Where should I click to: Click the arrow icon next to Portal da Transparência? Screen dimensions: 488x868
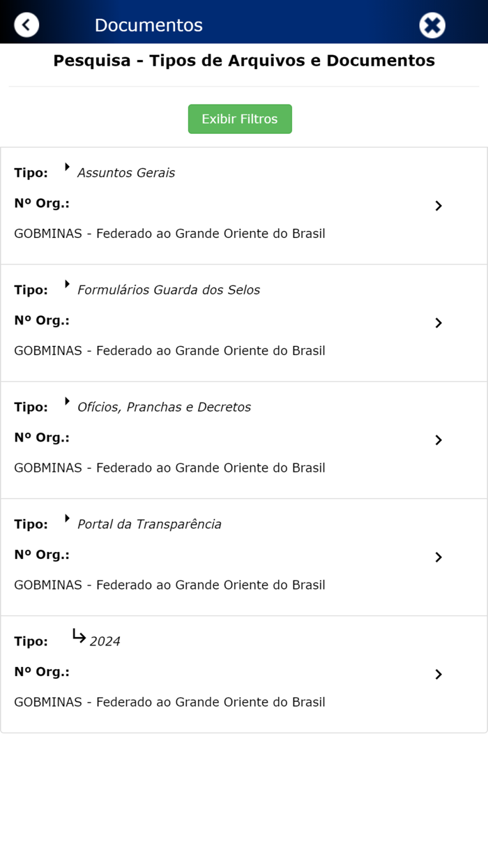pyautogui.click(x=67, y=519)
